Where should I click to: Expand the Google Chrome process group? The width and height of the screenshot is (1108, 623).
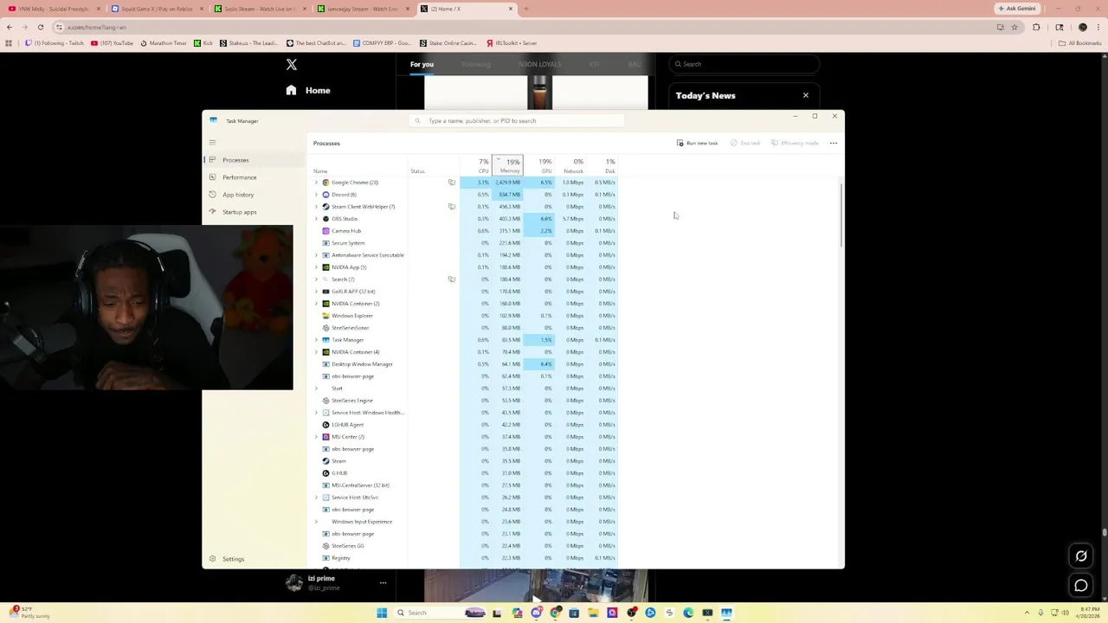coord(316,183)
